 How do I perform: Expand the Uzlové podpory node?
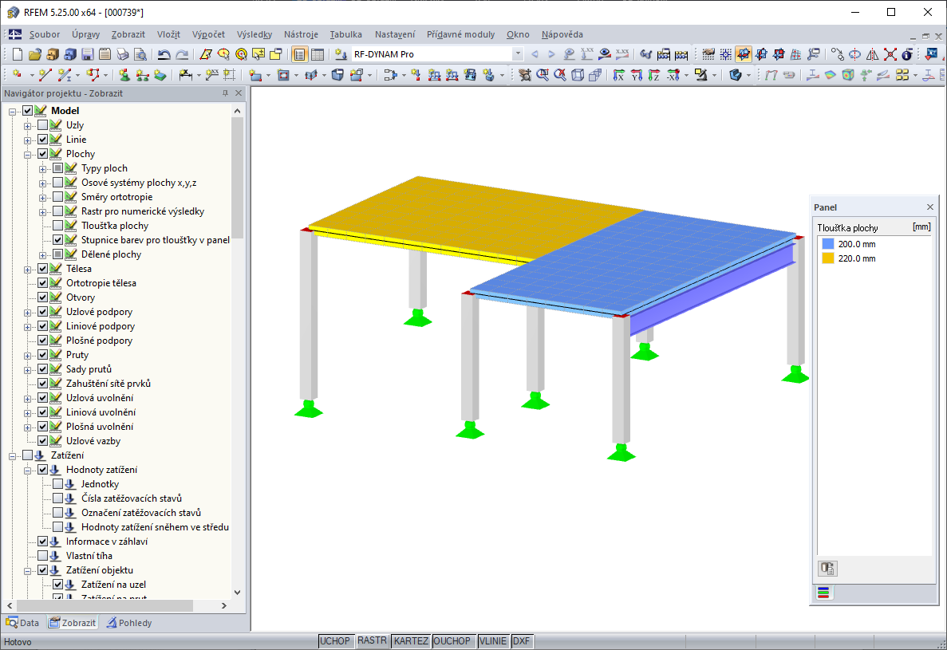point(27,313)
